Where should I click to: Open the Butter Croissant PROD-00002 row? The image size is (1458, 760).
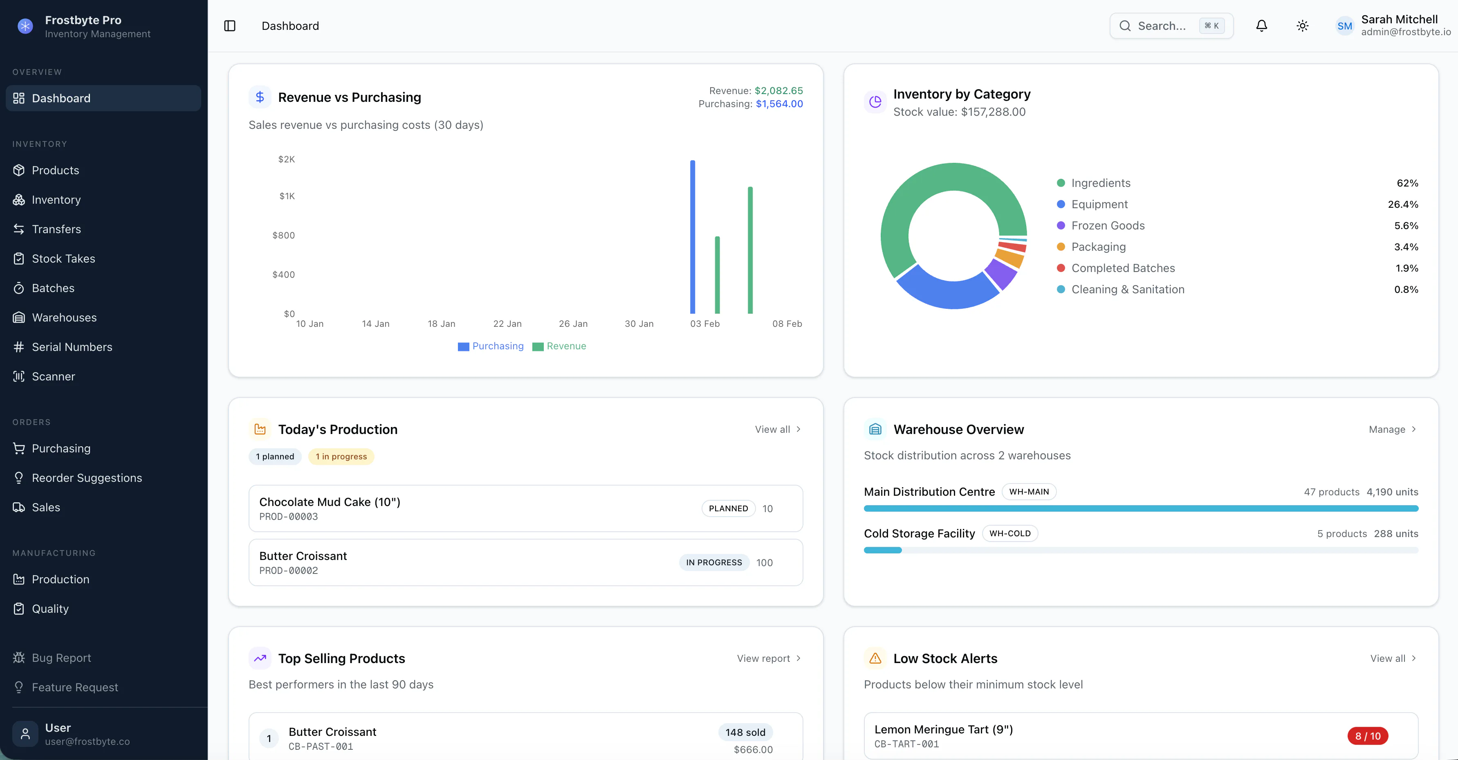pyautogui.click(x=526, y=563)
